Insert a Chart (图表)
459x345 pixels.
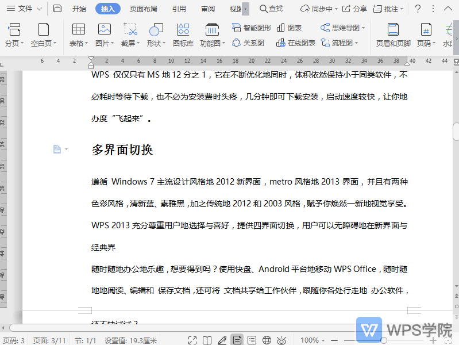(289, 28)
